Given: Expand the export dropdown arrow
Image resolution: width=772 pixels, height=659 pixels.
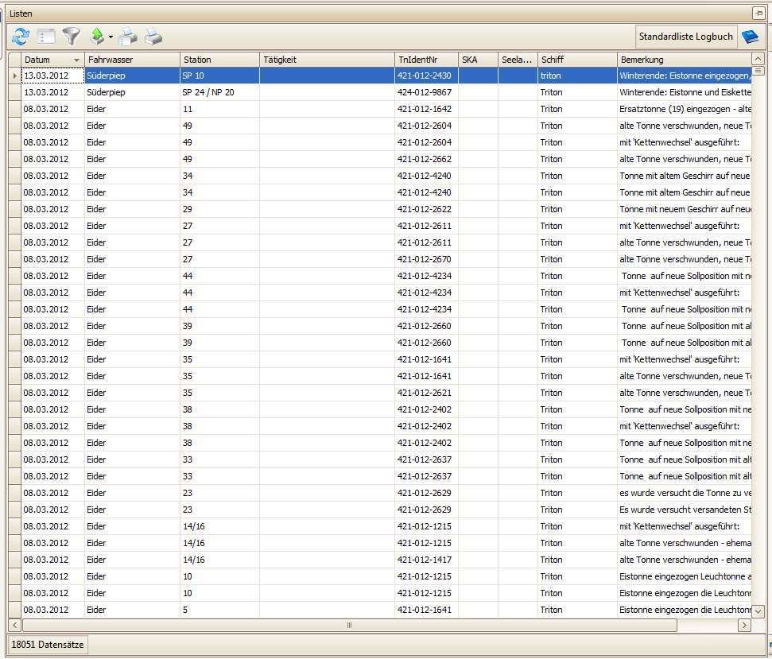Looking at the screenshot, I should pos(111,37).
